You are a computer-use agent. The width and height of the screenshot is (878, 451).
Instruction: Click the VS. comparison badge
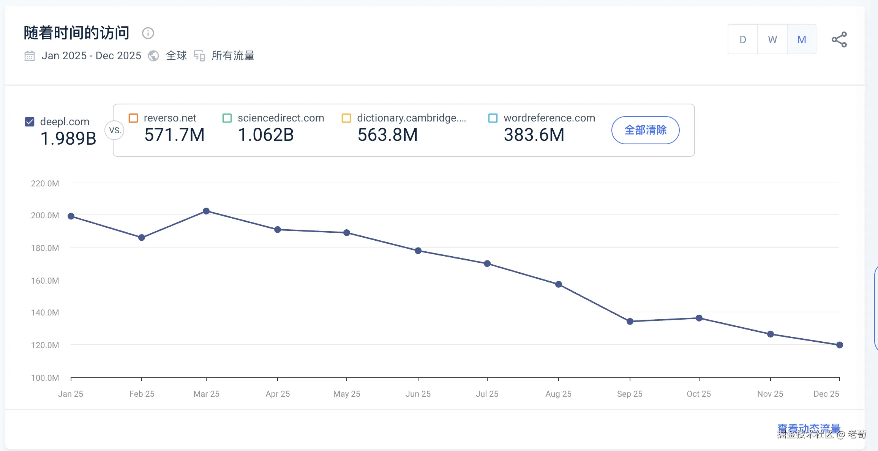pyautogui.click(x=115, y=130)
